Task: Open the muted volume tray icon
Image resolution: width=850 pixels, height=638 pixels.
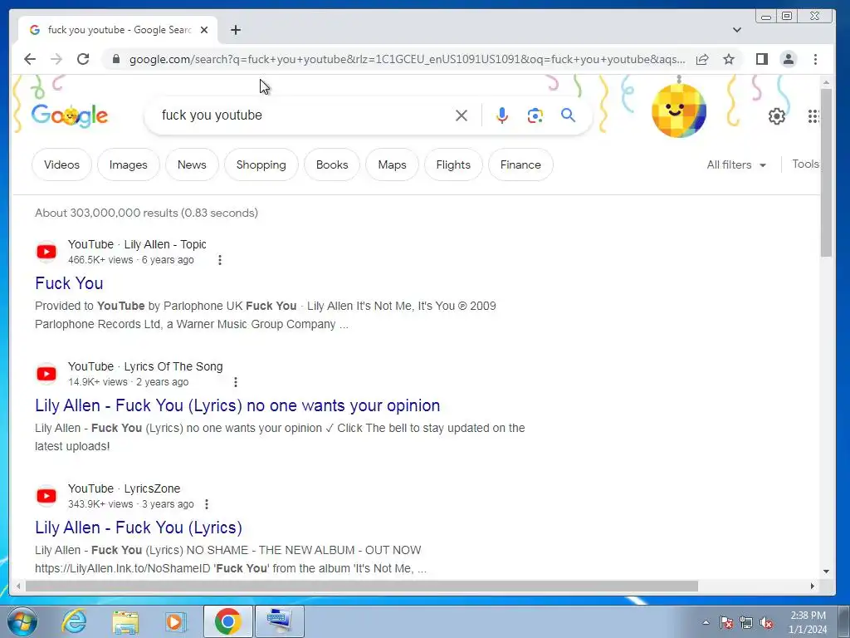Action: tap(766, 622)
